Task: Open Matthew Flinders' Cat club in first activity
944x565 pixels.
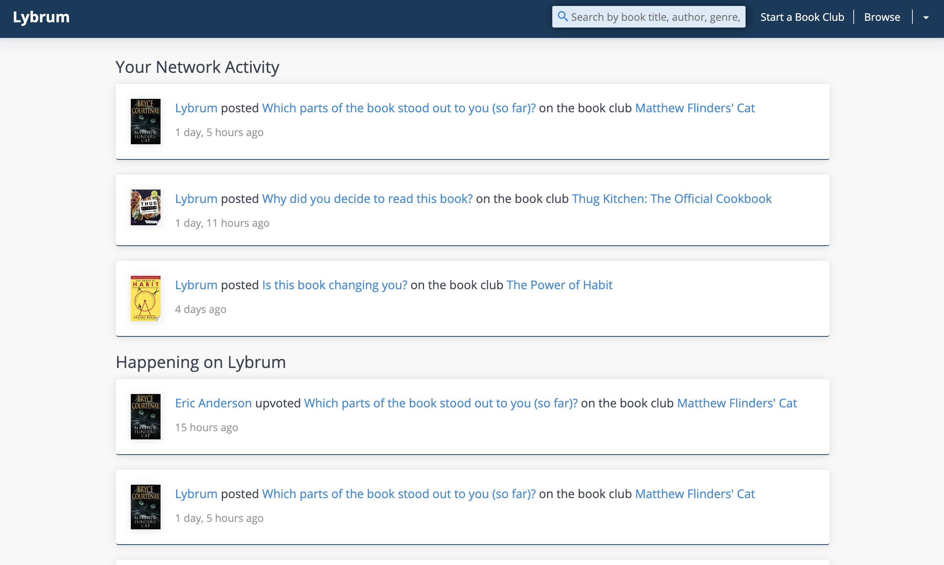Action: tap(695, 108)
